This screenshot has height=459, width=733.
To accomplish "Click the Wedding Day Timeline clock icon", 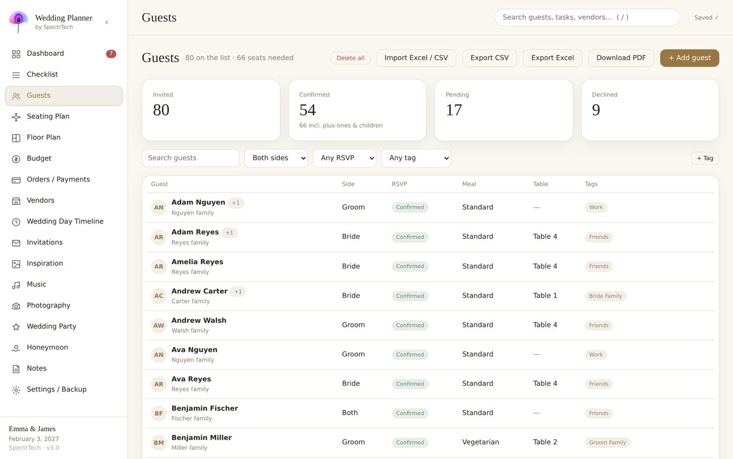I will [x=16, y=222].
